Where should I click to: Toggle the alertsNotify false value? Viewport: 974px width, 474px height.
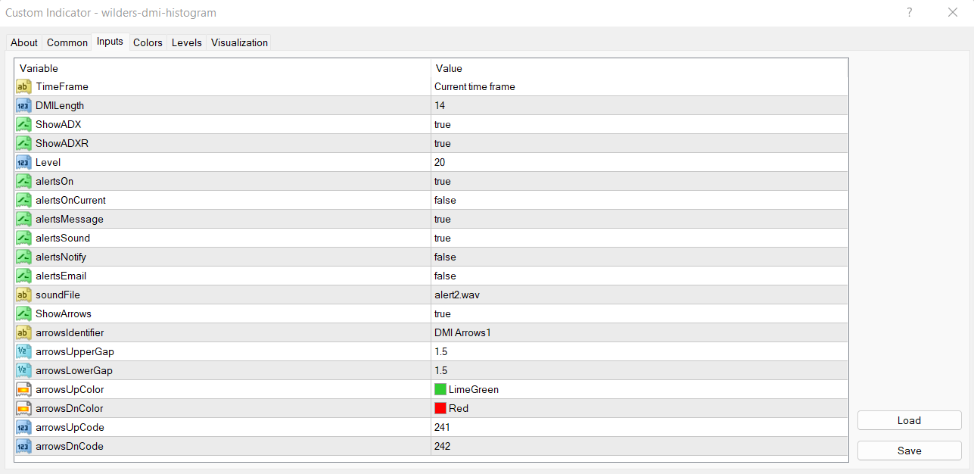click(445, 257)
